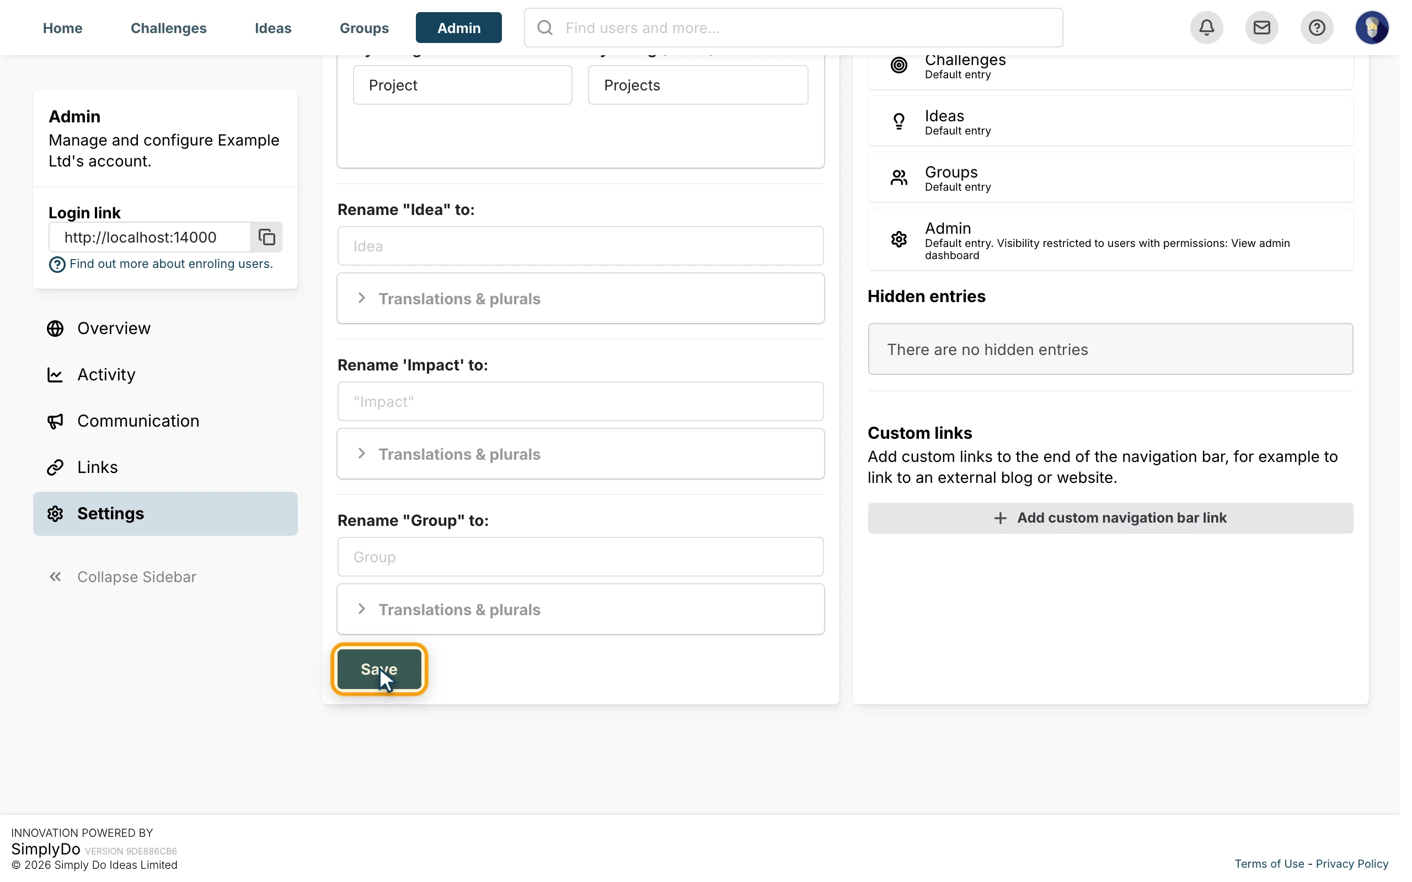Open Find out more about enroling users link
This screenshot has width=1412, height=882.
[171, 263]
